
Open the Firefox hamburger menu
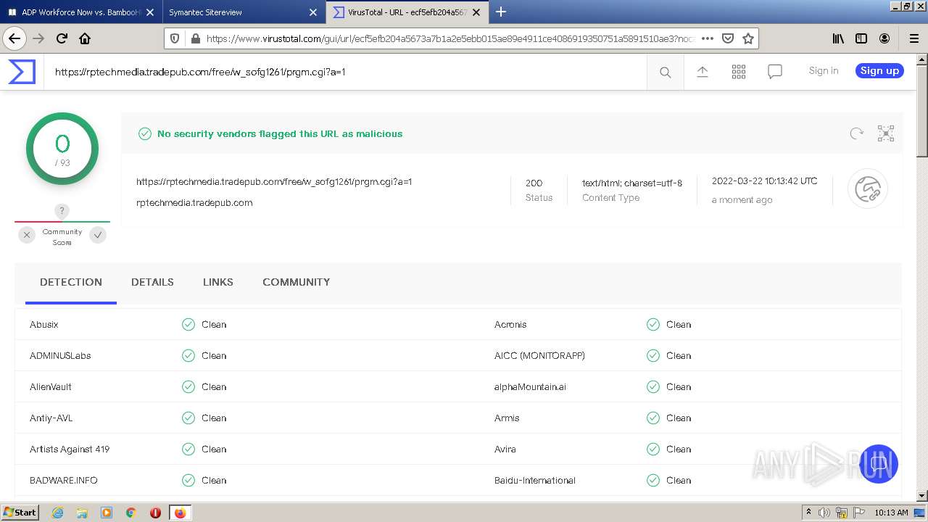(913, 38)
